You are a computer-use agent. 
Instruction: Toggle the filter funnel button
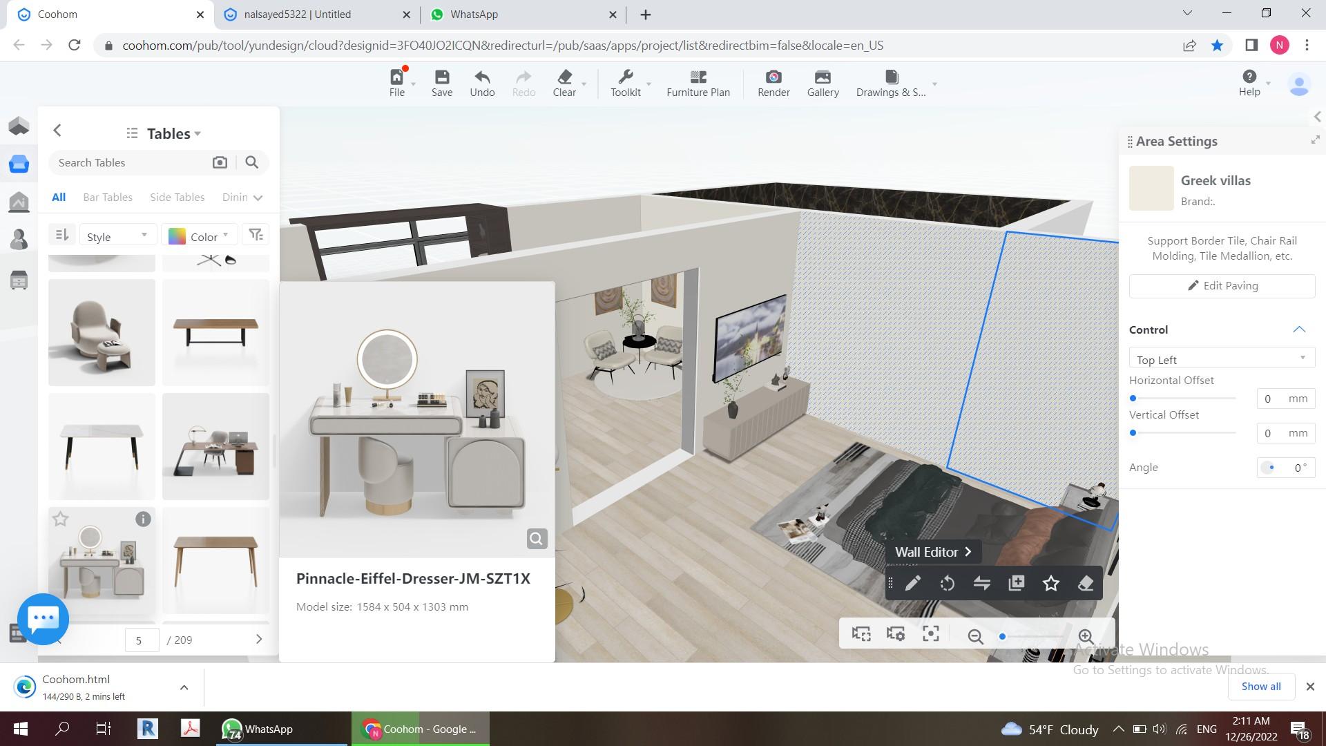coord(256,236)
